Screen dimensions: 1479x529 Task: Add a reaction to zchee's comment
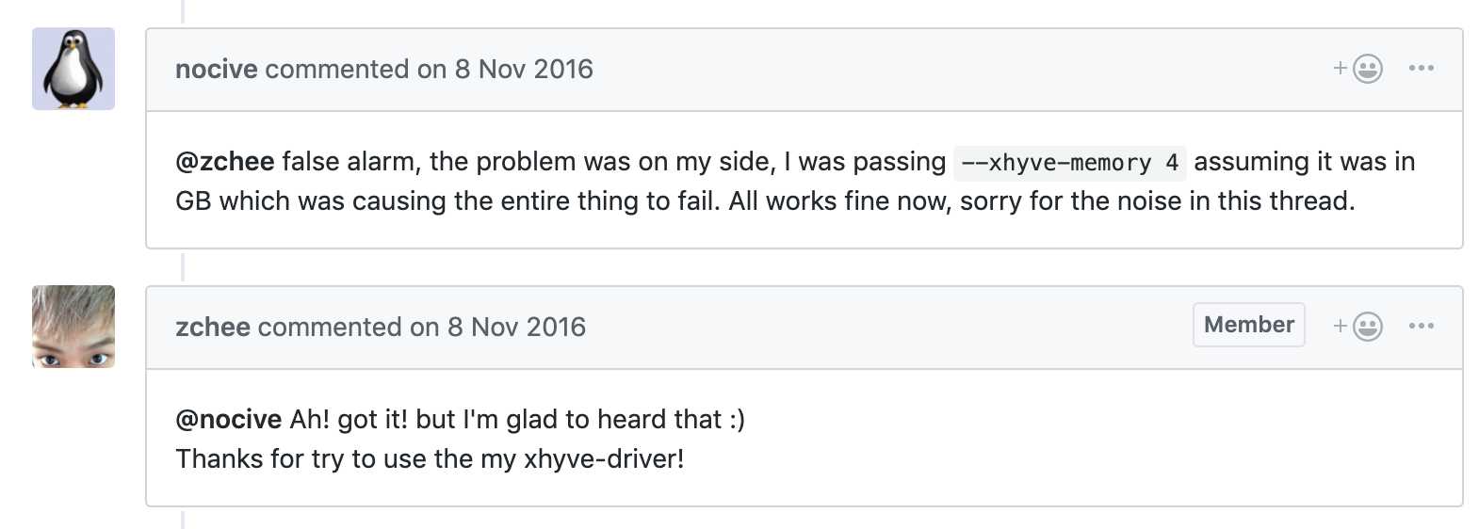point(1358,327)
